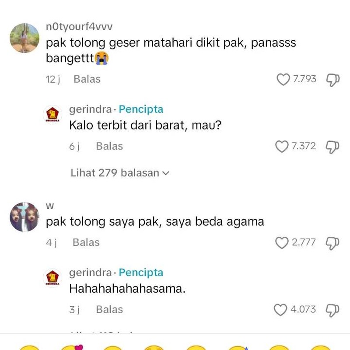Tap "Balas" under gerindra's first reply
350x350 pixels.
[x=110, y=146]
